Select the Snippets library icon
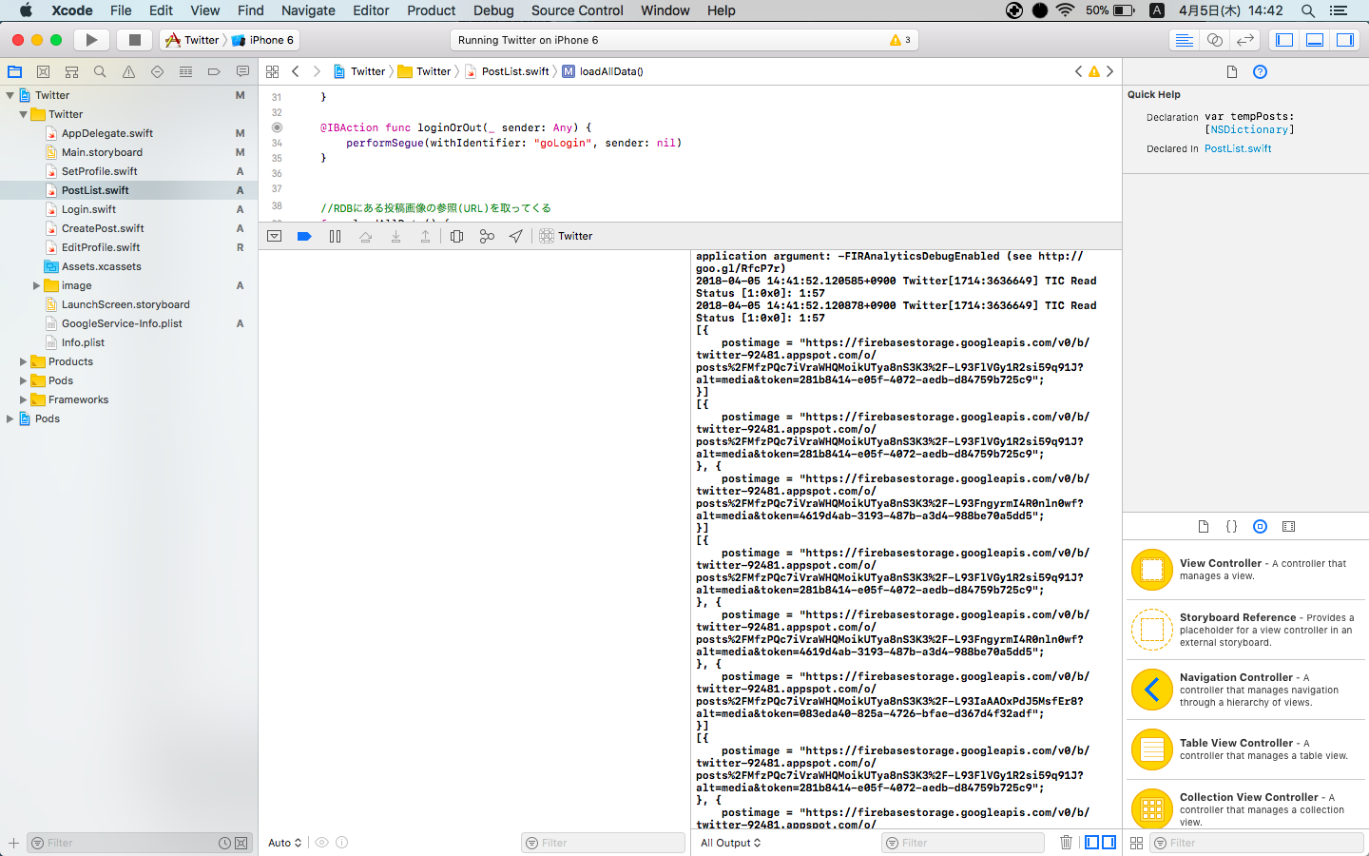The width and height of the screenshot is (1369, 856). (x=1232, y=526)
